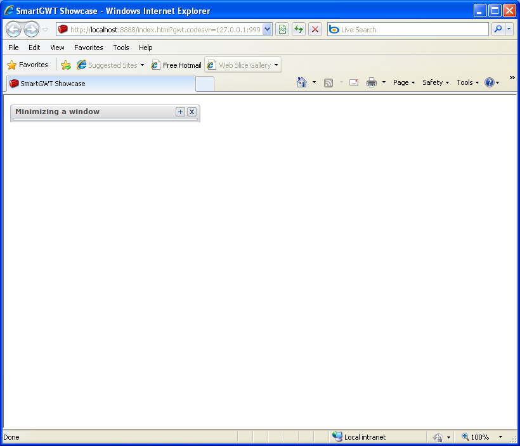
Task: Open Free Hotmail favorite link
Action: (x=176, y=65)
